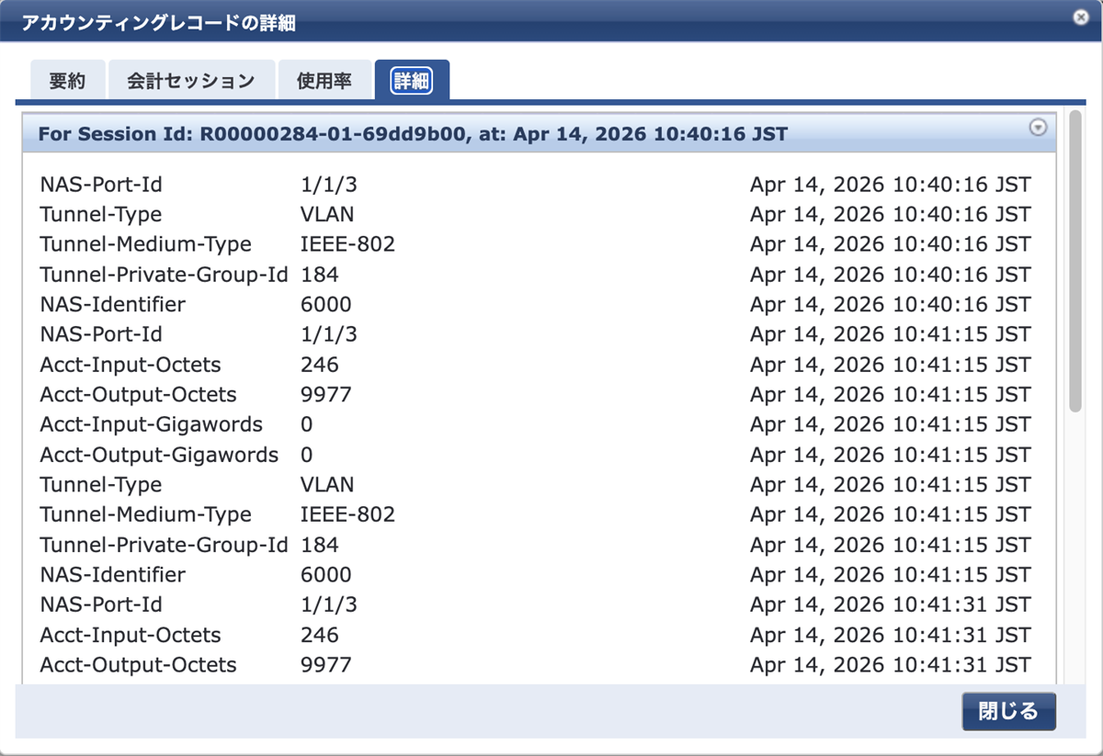Screen dimensions: 1103x756
Task: Click the NAS-Port-Id label at 10:41:31
Action: (101, 604)
